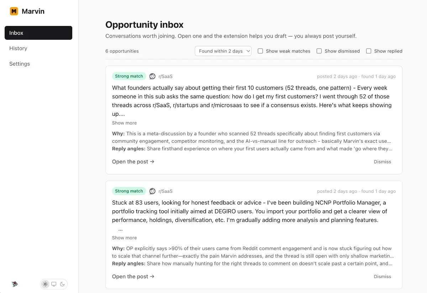
Task: Click the user avatar icon at bottom
Action: (15, 284)
